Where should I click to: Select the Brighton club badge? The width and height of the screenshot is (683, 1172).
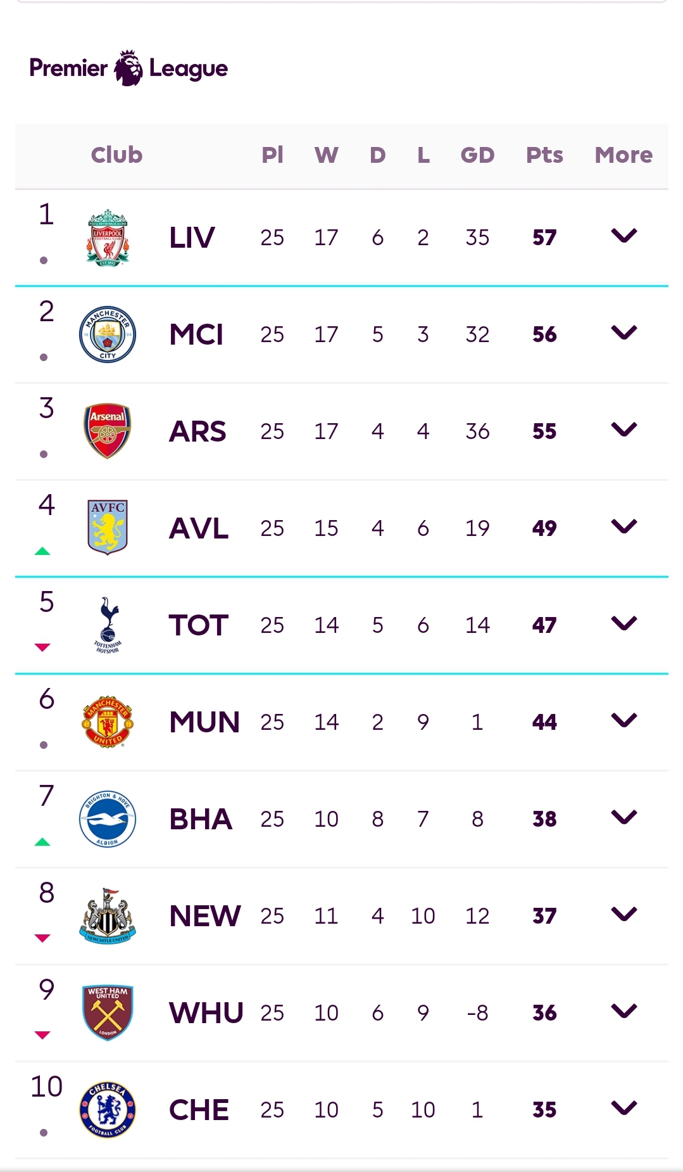tap(108, 818)
